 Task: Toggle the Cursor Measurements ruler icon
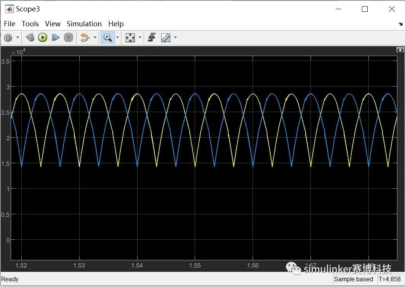click(166, 37)
